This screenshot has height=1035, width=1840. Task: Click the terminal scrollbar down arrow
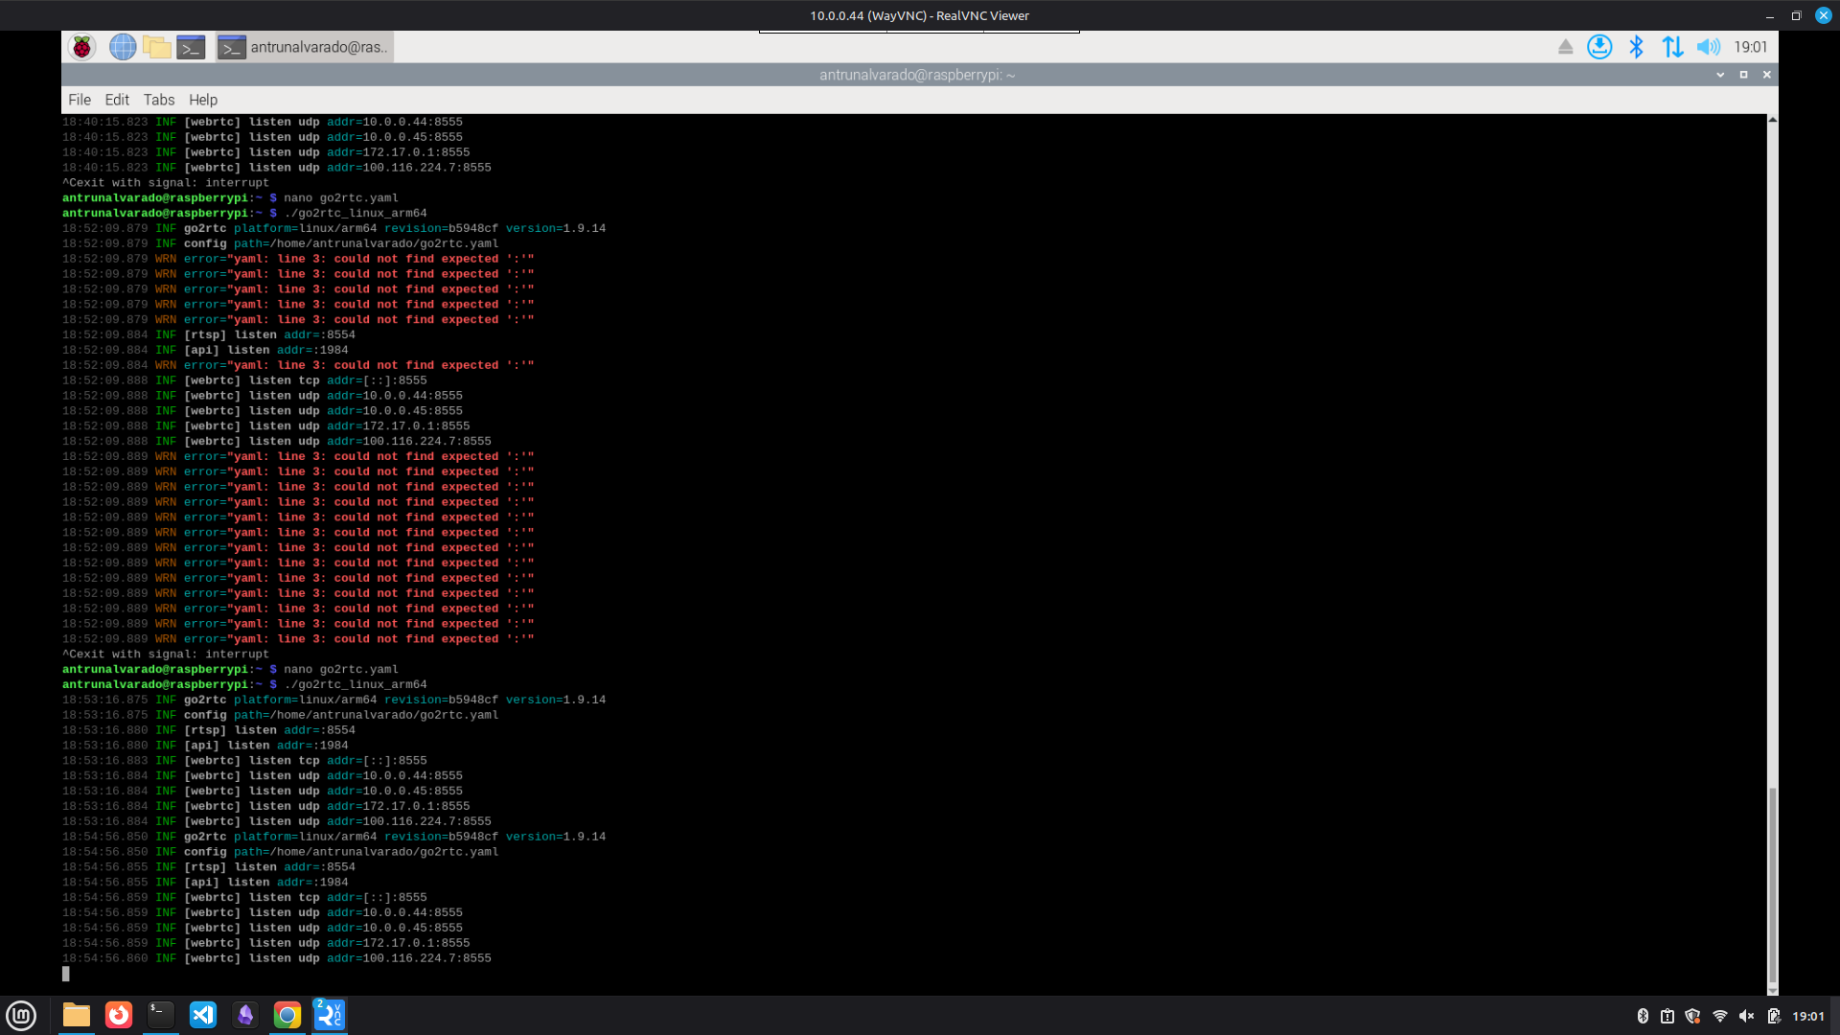click(x=1772, y=990)
